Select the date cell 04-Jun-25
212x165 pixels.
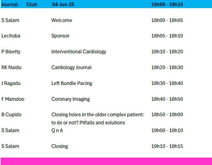64,5
